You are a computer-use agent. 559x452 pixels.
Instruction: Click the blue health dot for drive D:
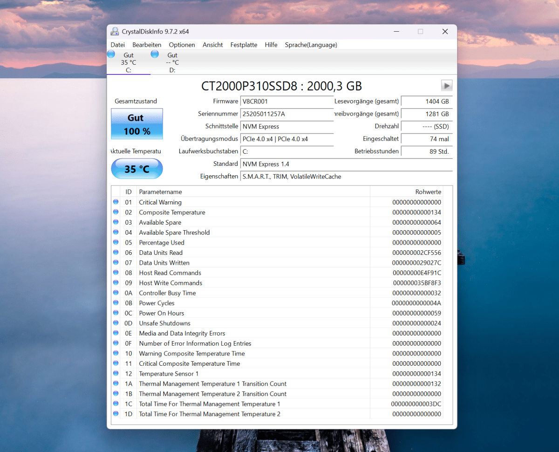coord(154,54)
